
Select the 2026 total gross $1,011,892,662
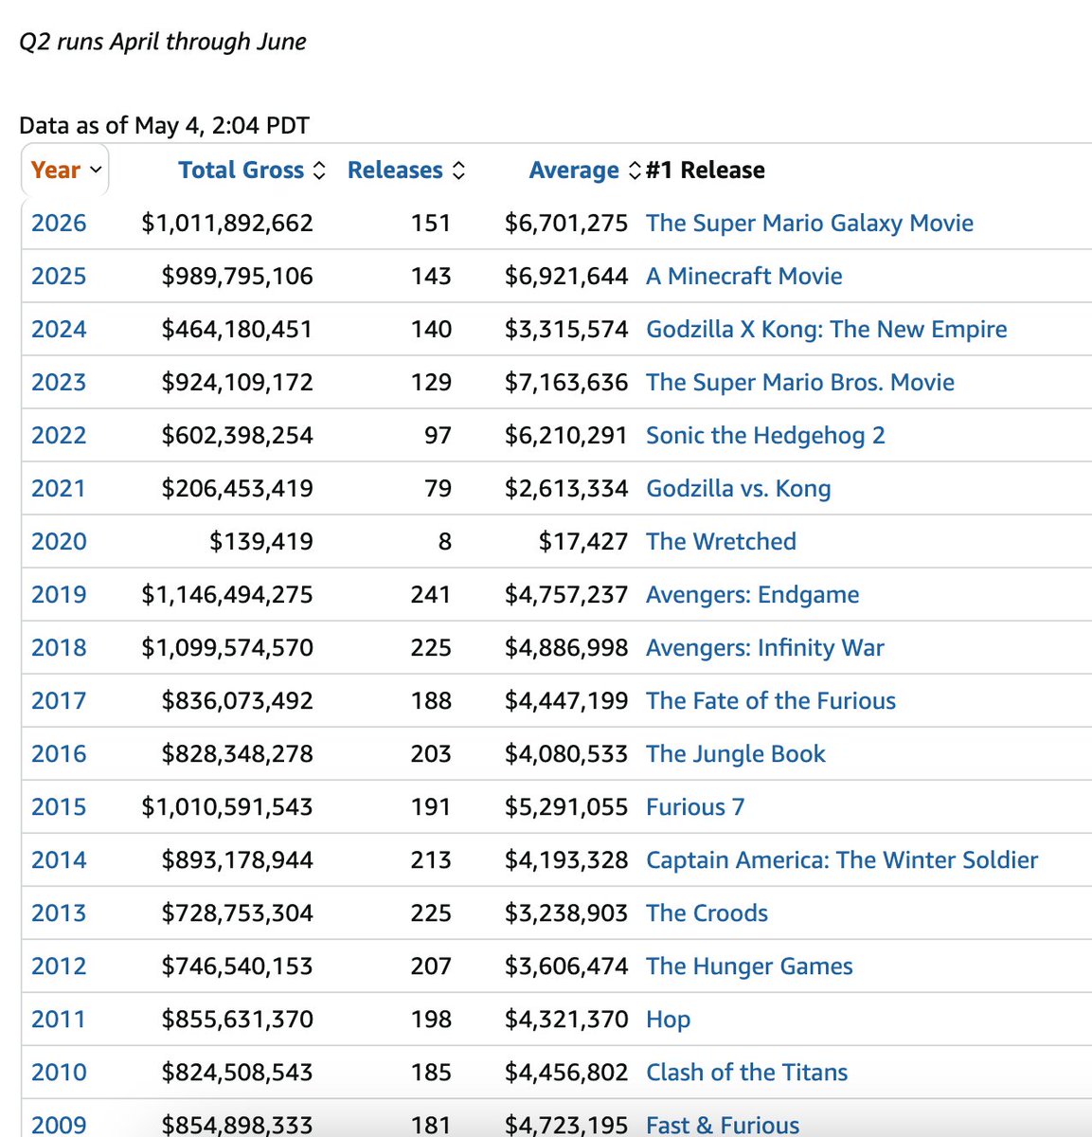coord(227,224)
